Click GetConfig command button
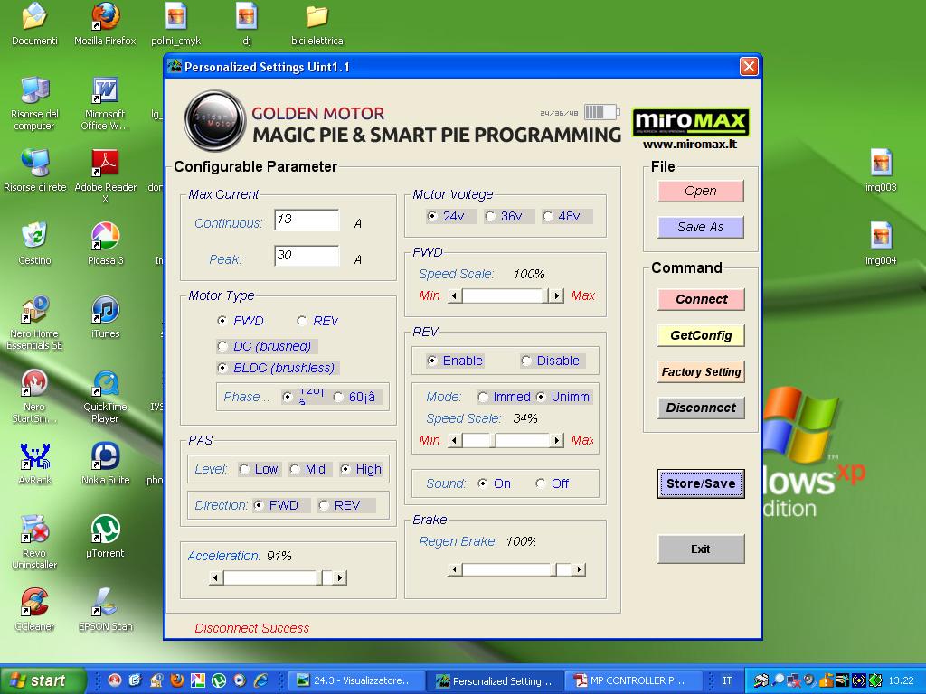This screenshot has height=694, width=926. tap(701, 336)
